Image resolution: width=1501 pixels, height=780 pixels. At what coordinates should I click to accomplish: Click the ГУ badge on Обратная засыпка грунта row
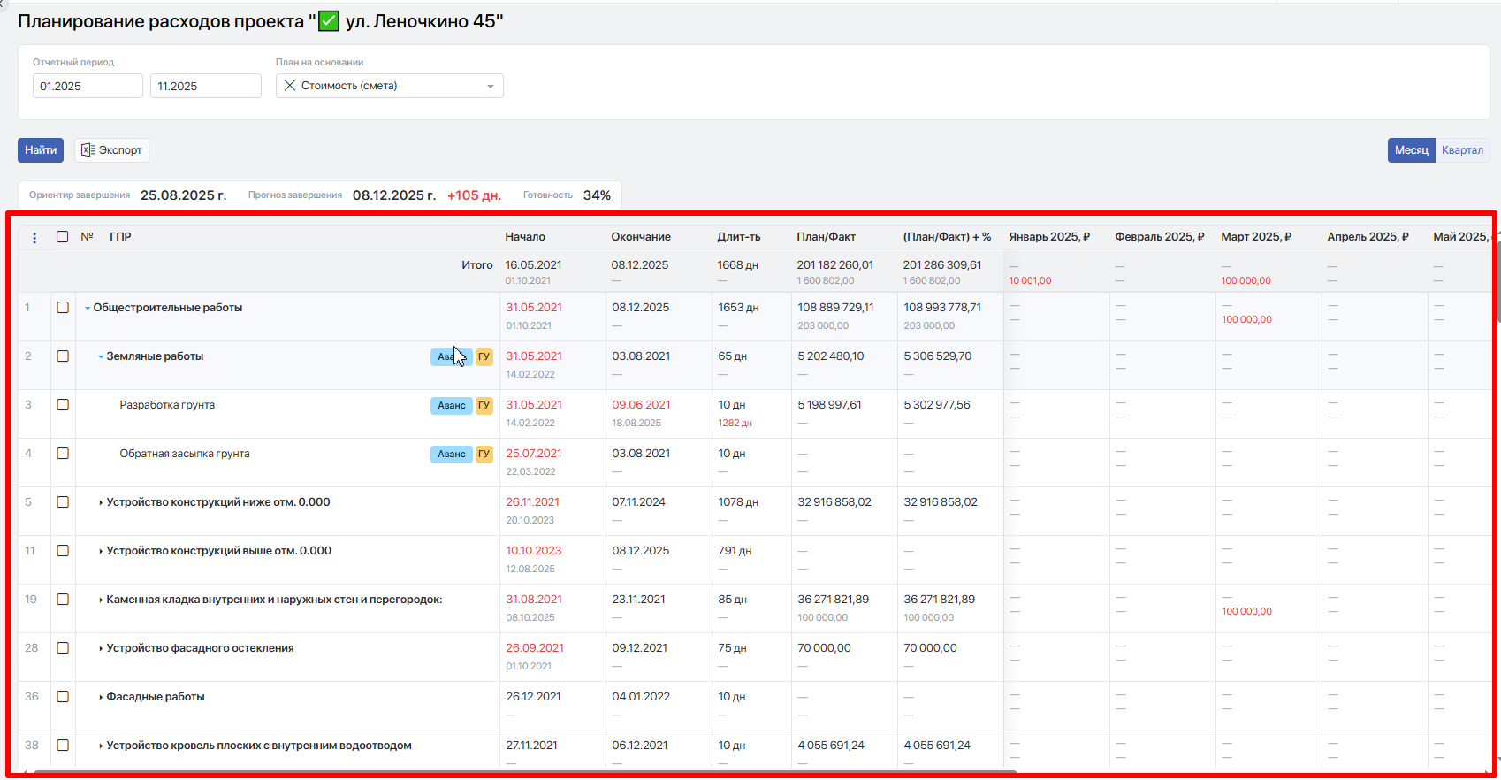(484, 454)
